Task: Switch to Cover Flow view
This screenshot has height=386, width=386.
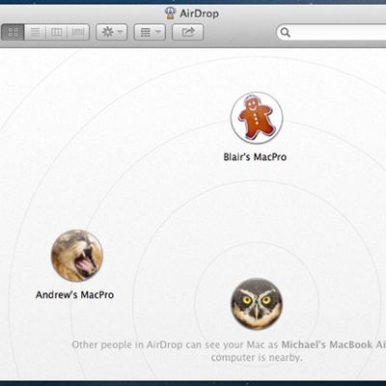Action: [78, 32]
